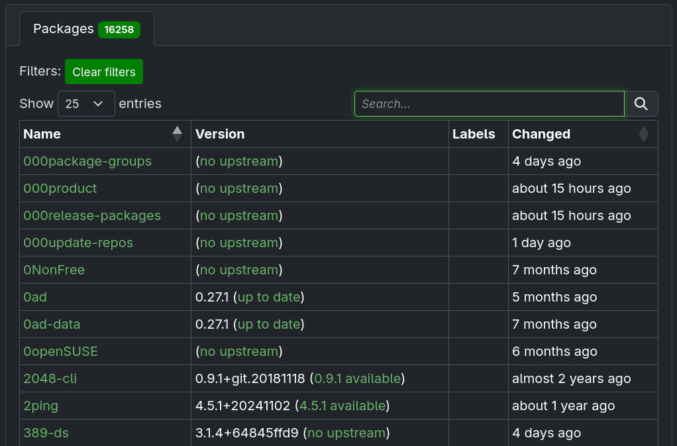Switch to the Packages tab
The height and width of the screenshot is (446, 677).
click(86, 29)
